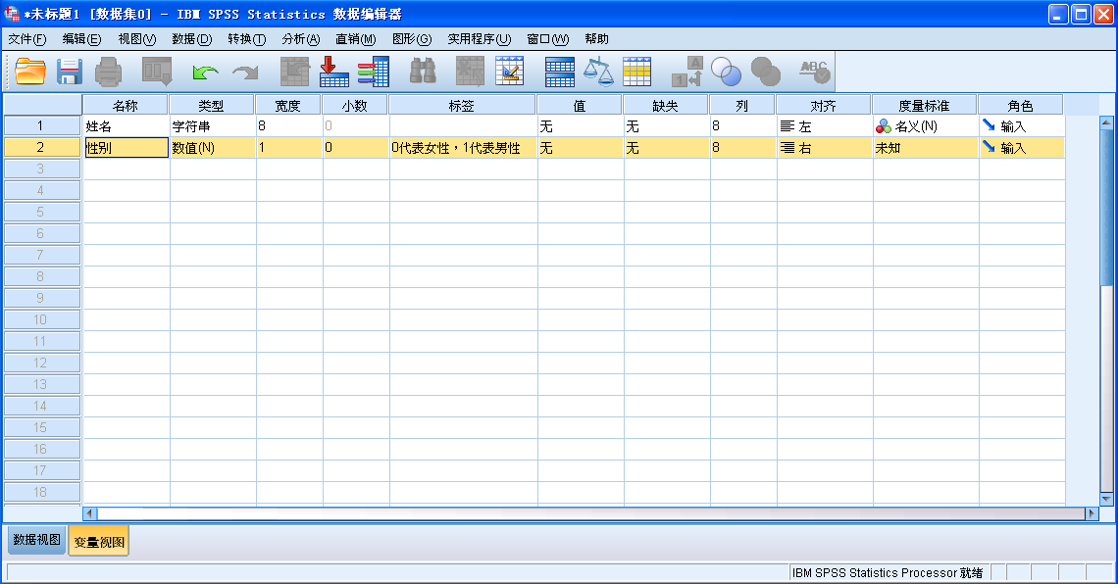Image resolution: width=1118 pixels, height=584 pixels.
Task: Click the Open data file folder icon
Action: 30,72
